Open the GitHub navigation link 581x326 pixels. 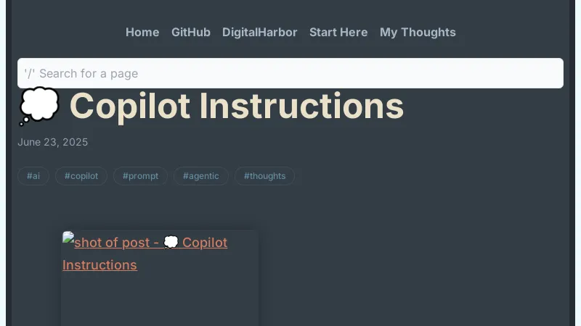click(191, 32)
